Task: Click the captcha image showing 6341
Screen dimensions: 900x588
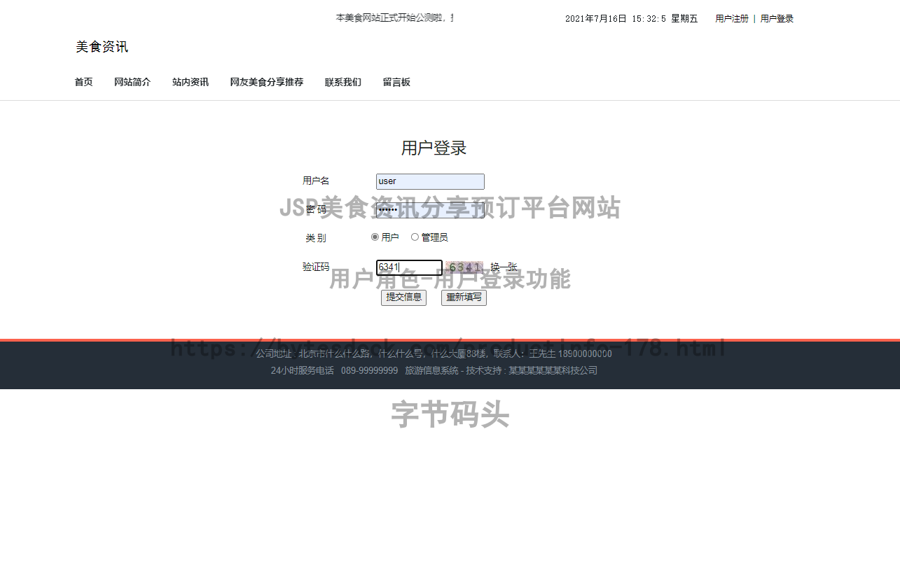Action: (x=465, y=267)
